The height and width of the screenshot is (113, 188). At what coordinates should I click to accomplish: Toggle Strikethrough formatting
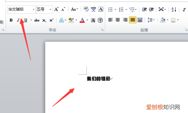click(x=37, y=20)
